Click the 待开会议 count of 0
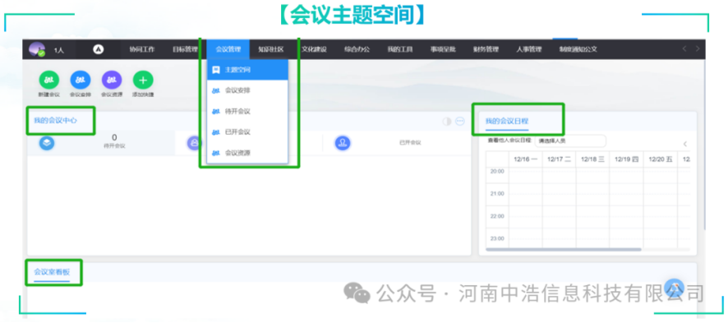This screenshot has height=323, width=728. point(114,137)
